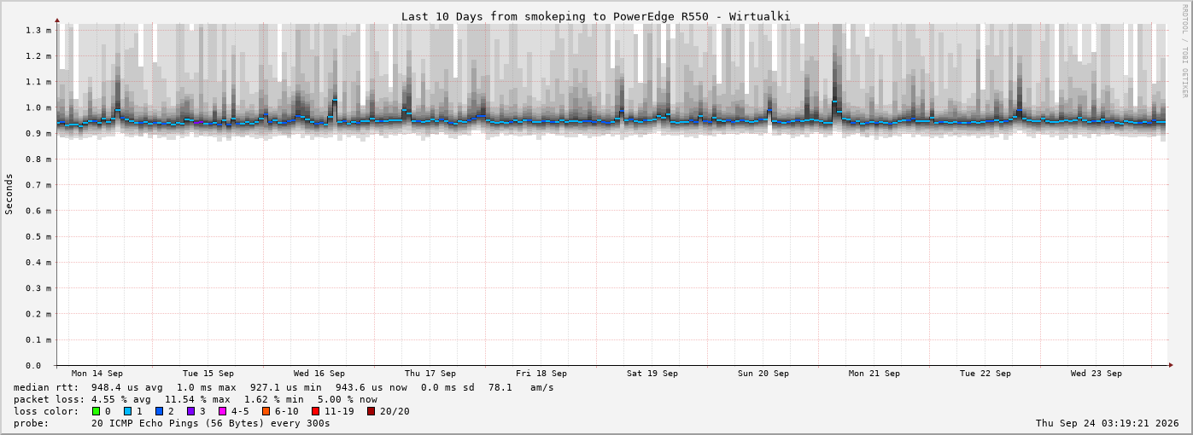Click the light blue 1 loss swatch
This screenshot has width=1193, height=435.
[x=127, y=411]
